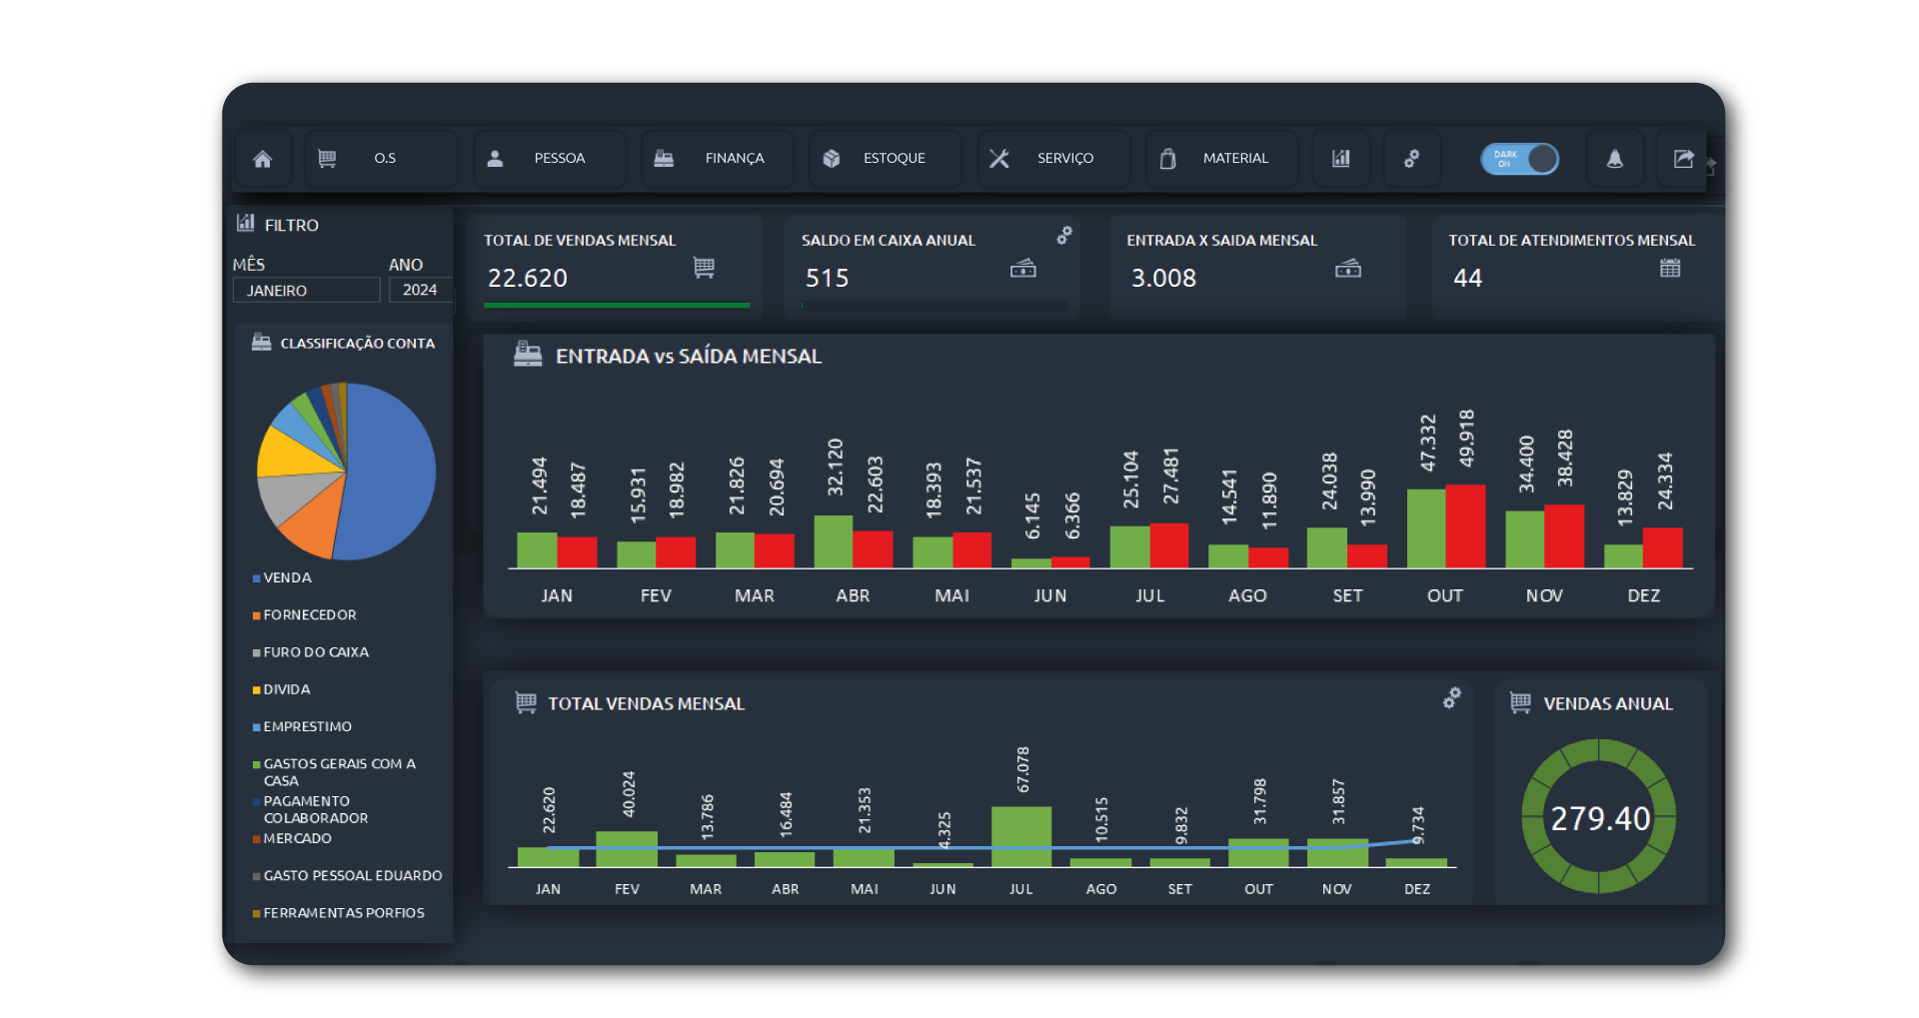Open the O.S menu
The height and width of the screenshot is (1018, 1919).
(x=382, y=159)
